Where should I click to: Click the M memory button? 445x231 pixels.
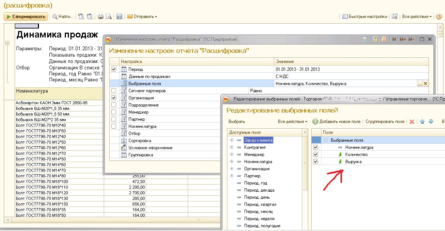point(394,39)
